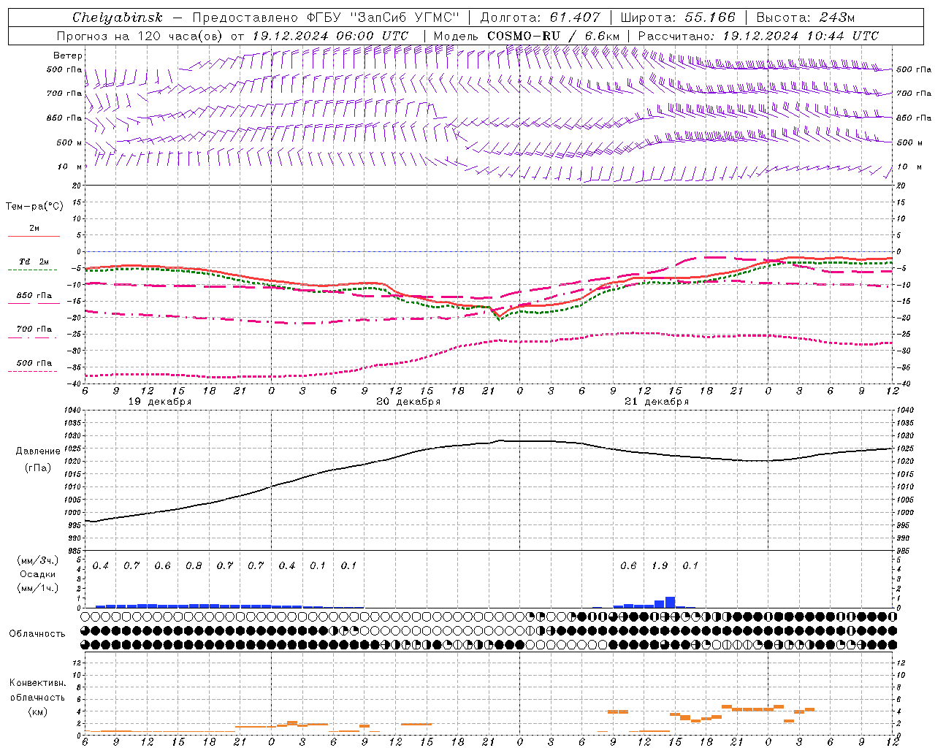This screenshot has width=935, height=748.
Task: Click the 'Давление' pressure panel label
Action: (x=38, y=451)
